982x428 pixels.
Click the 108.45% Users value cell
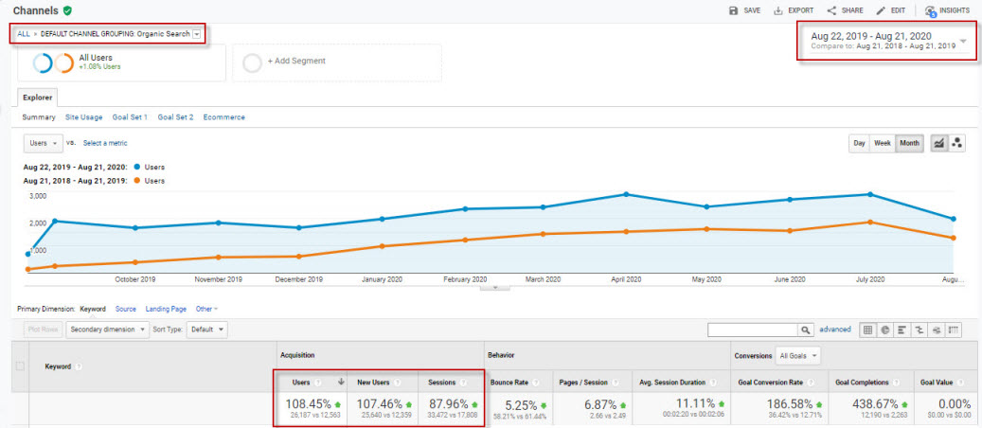[x=312, y=409]
